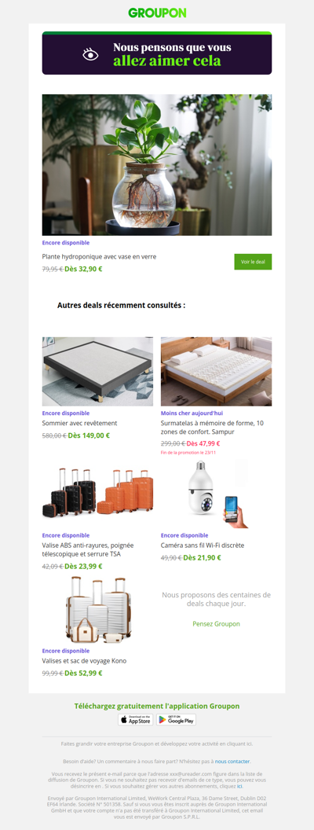Open the Surmatelas mattress topper image

pos(216,372)
